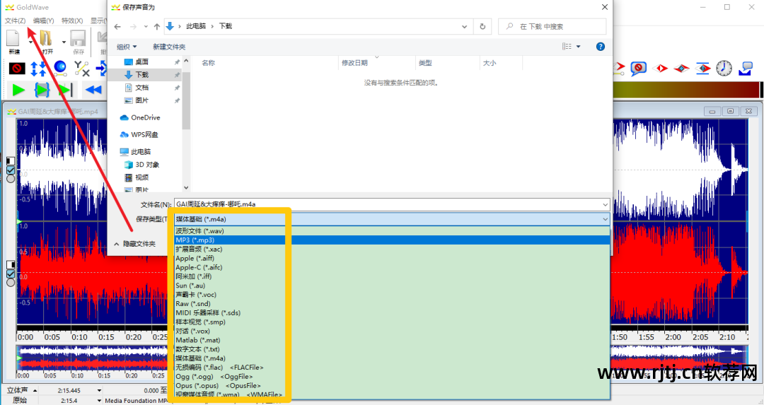Click the Open folder icon in GoldWave toolbar
Image resolution: width=764 pixels, height=405 pixels.
point(46,38)
